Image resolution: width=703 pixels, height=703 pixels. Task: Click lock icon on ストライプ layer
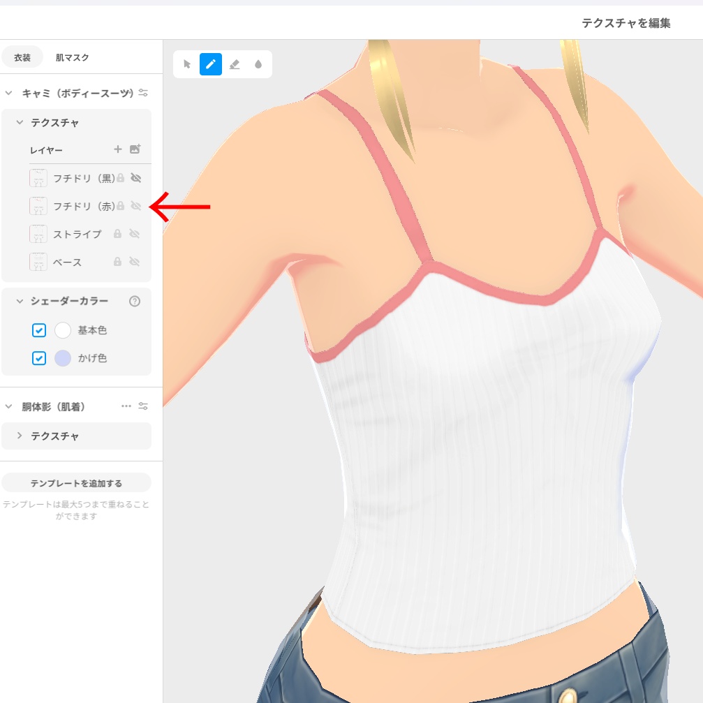(x=117, y=234)
